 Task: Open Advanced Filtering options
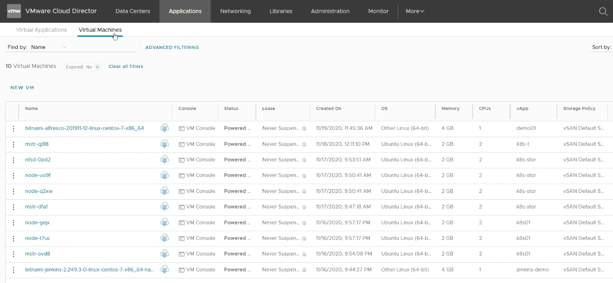tap(172, 47)
